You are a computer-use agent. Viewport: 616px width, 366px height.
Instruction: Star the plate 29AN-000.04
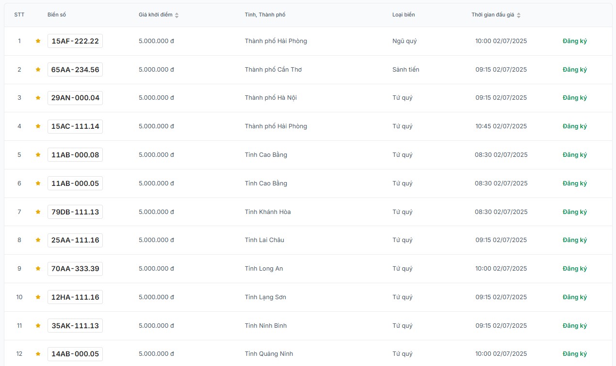pyautogui.click(x=38, y=98)
